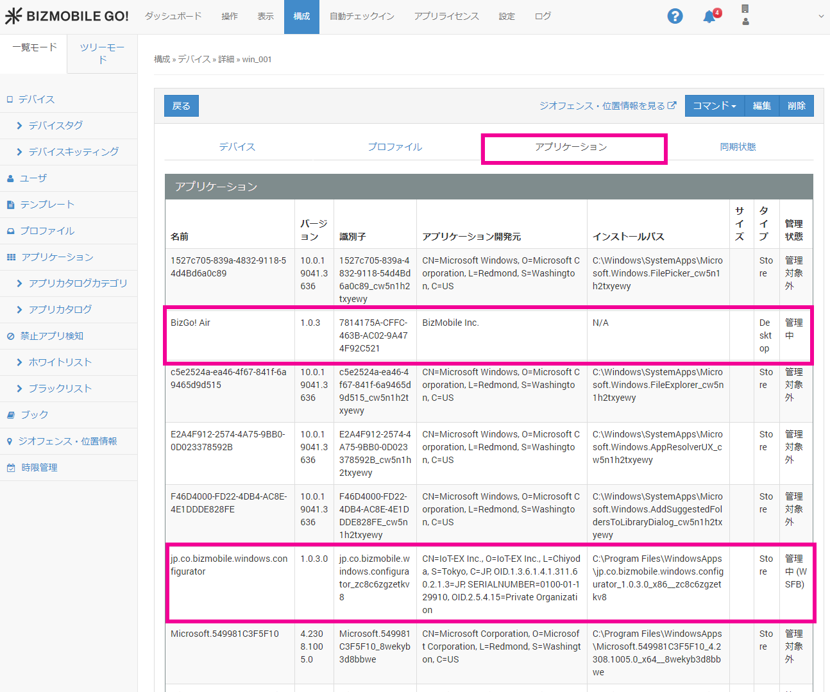Open ユーザ section in the sidebar
830x692 pixels.
tap(33, 178)
